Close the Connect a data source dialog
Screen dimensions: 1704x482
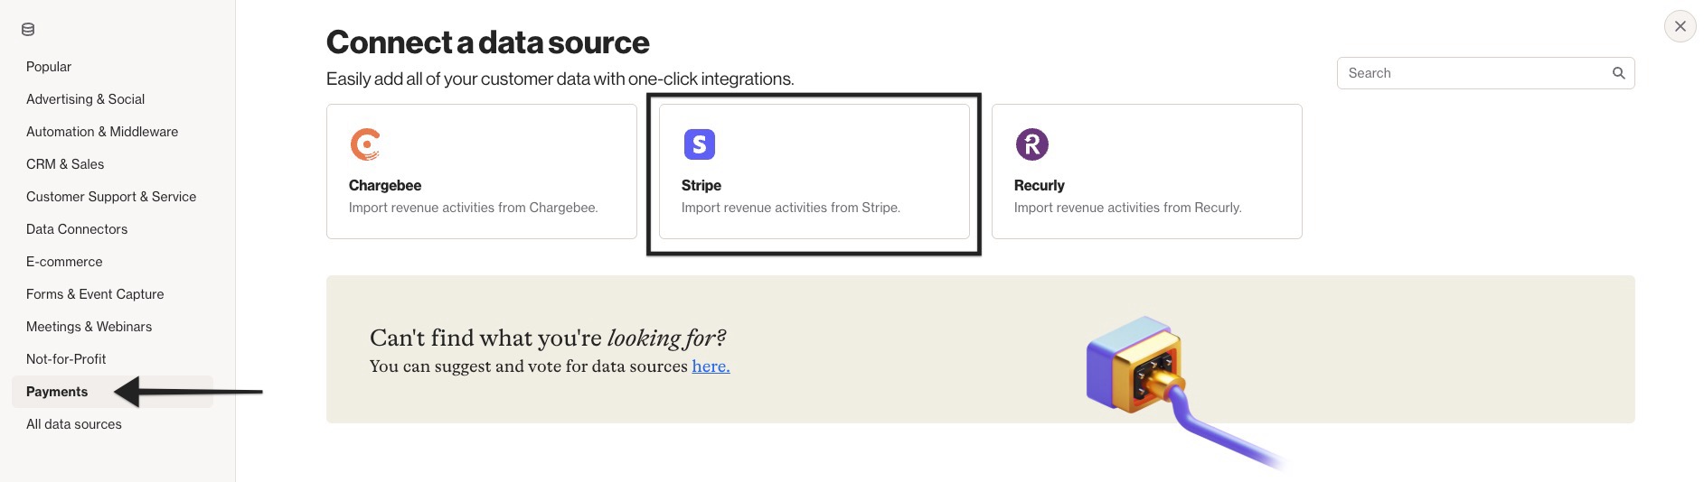(1680, 26)
